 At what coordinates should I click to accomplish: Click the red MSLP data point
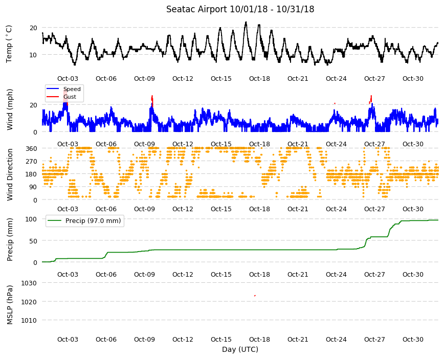(x=255, y=296)
